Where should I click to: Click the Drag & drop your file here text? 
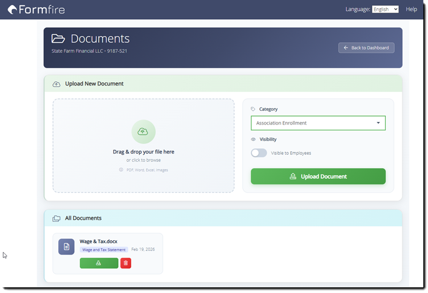coord(143,152)
